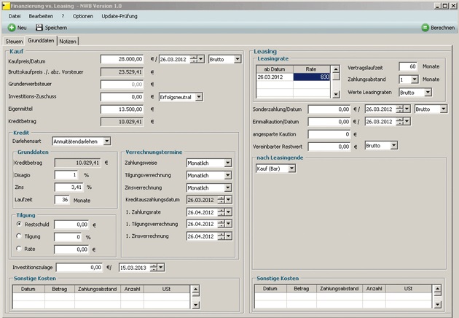Viewport: 459px width, 318px height.
Task: Expand the Zahlungsweise Monatlich dropdown
Action: point(209,163)
